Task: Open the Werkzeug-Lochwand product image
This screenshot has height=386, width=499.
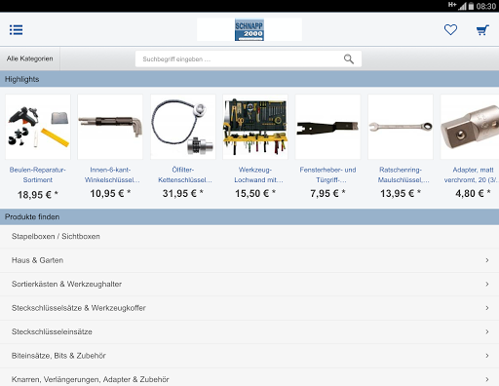Action: coord(255,127)
